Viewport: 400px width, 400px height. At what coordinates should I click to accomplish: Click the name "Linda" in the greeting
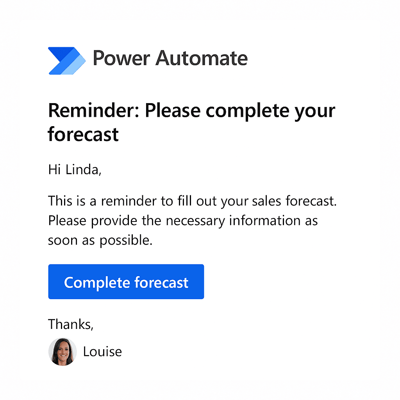(x=83, y=170)
